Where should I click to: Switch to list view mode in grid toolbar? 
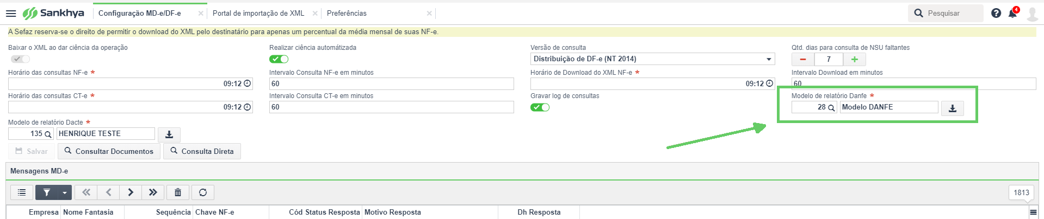pos(22,192)
